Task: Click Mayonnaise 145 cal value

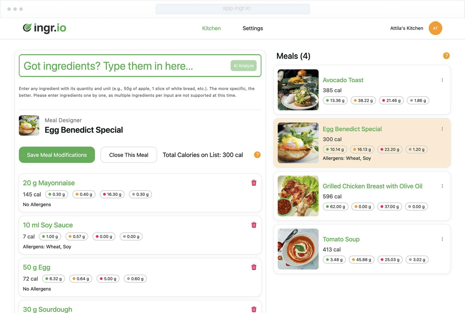Action: tap(32, 194)
